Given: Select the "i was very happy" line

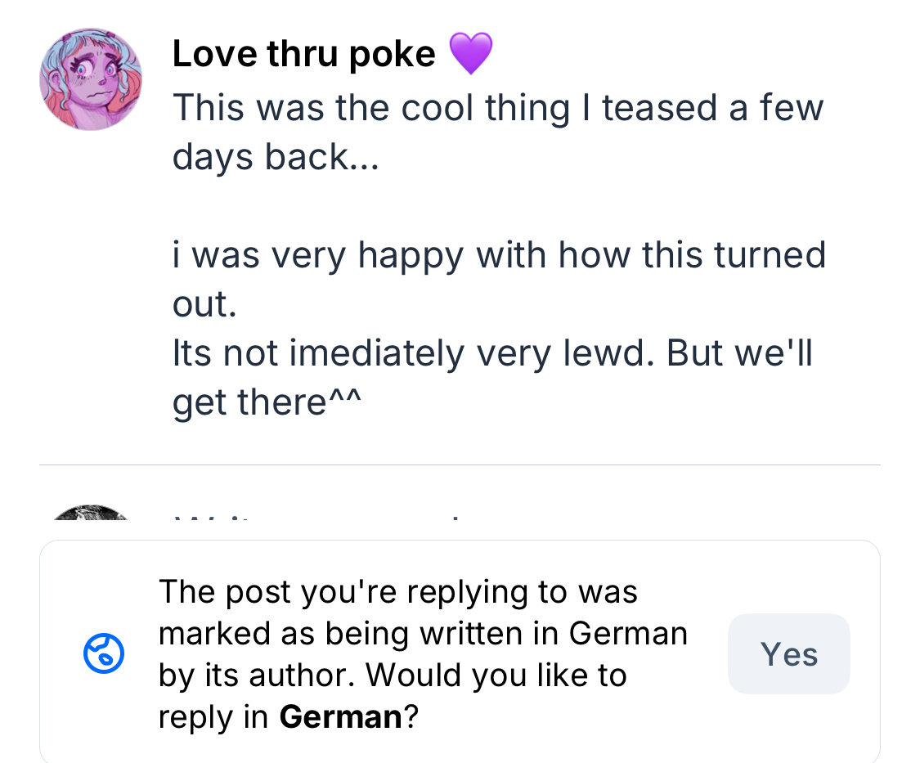Looking at the screenshot, I should [499, 254].
